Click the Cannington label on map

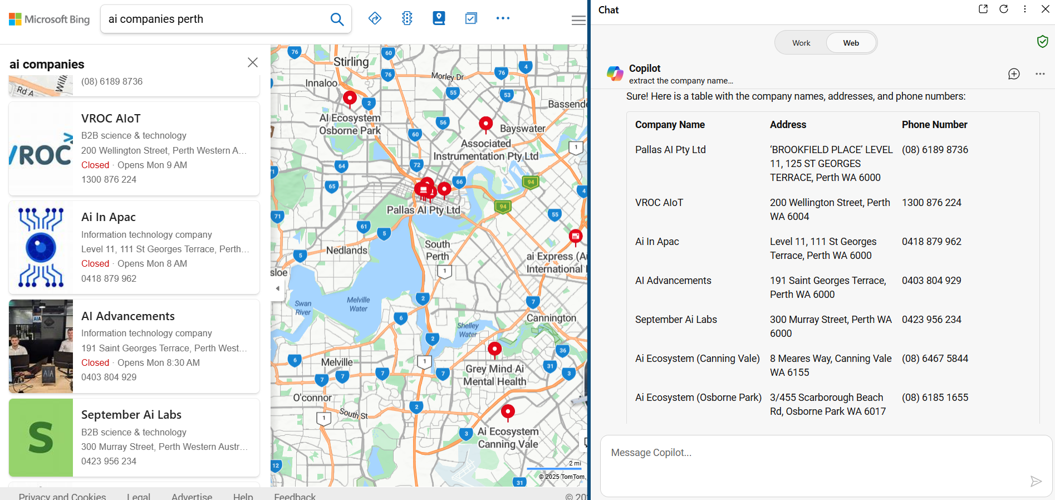(551, 318)
